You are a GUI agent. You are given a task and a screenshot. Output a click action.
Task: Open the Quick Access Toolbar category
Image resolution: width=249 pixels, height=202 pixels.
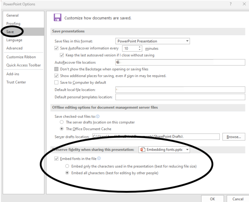pyautogui.click(x=24, y=65)
